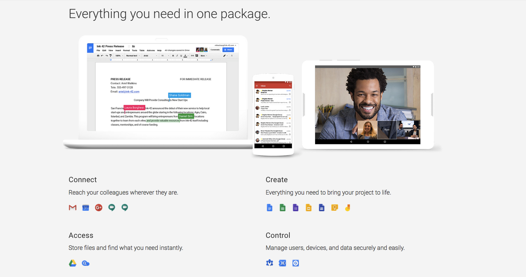Open the Insert menu in Docs
526x277 pixels.
(x=118, y=50)
